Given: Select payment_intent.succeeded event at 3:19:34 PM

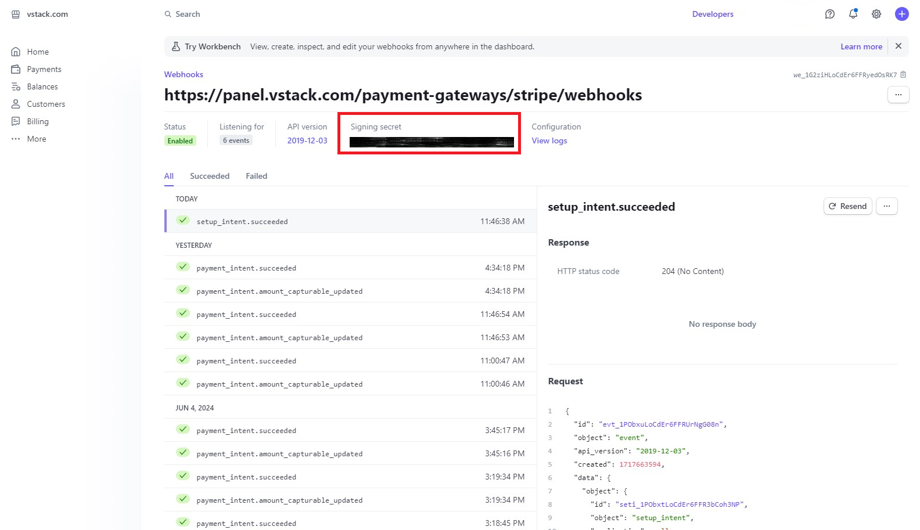Looking at the screenshot, I should [351, 477].
